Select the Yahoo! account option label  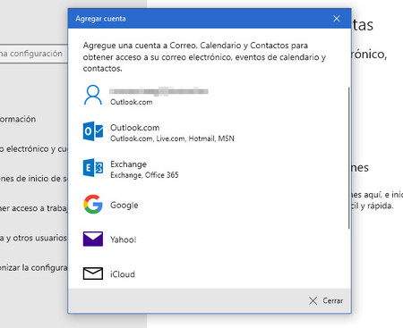(123, 240)
